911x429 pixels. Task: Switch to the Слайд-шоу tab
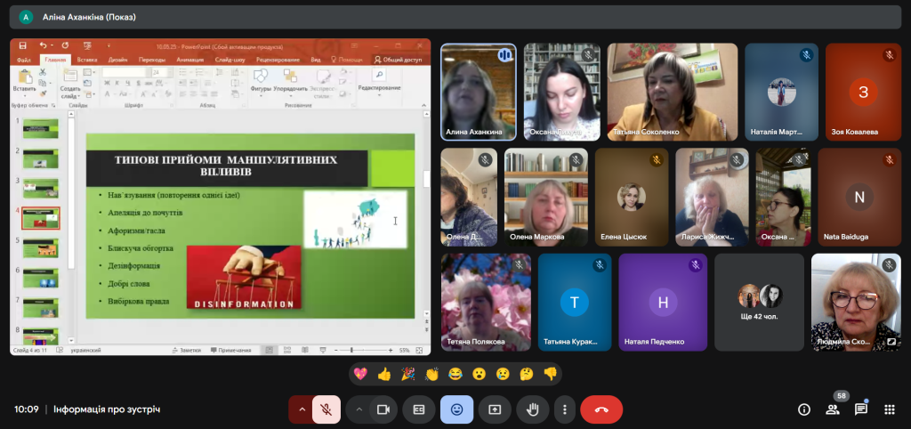[230, 60]
